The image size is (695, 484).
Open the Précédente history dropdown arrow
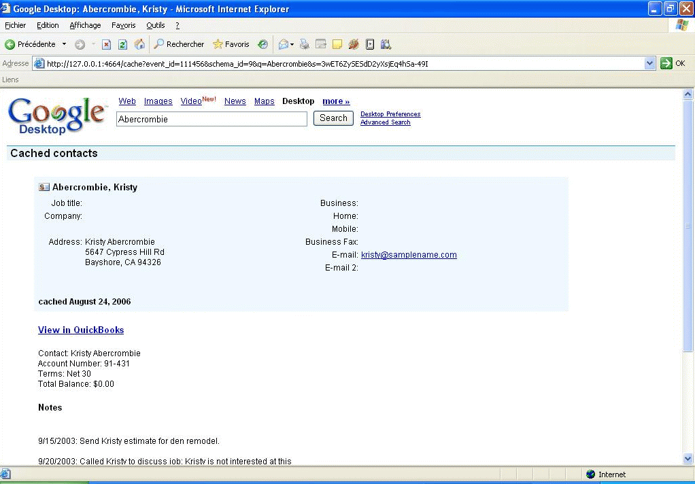pos(64,44)
